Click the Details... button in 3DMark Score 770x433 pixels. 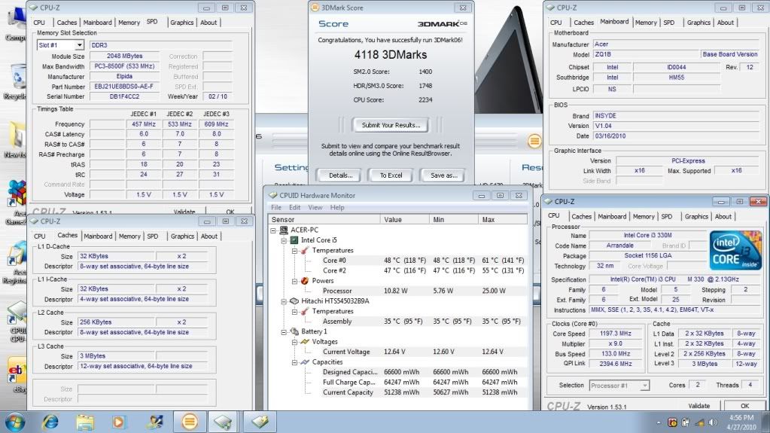pos(341,175)
